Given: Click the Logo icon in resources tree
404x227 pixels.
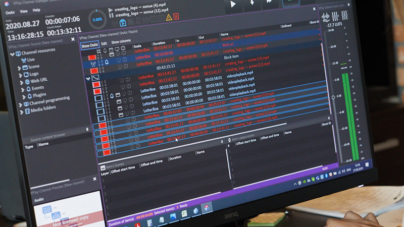Looking at the screenshot, I should [26, 75].
